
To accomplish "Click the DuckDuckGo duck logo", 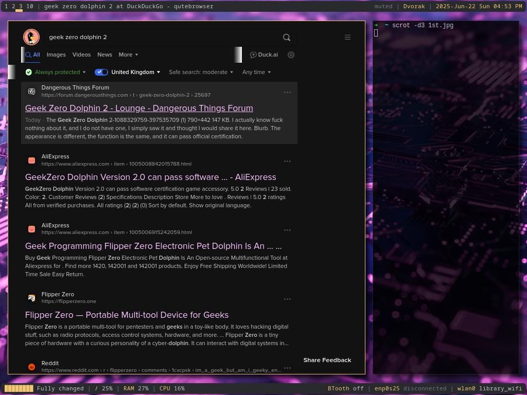I will [x=31, y=37].
